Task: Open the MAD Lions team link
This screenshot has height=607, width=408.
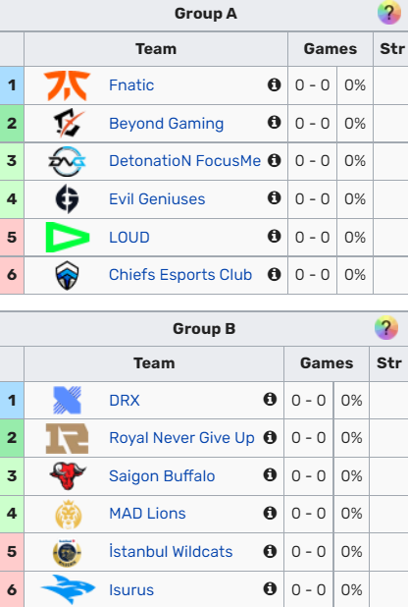Action: [x=147, y=514]
